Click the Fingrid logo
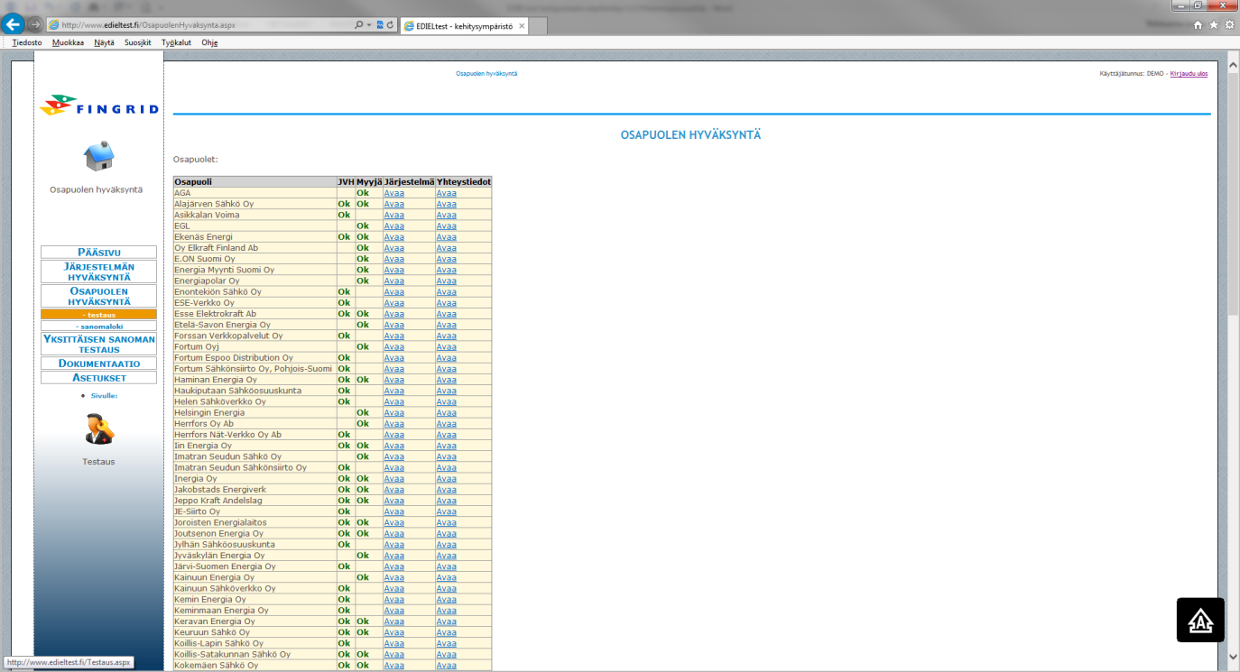1240x672 pixels. click(x=99, y=105)
